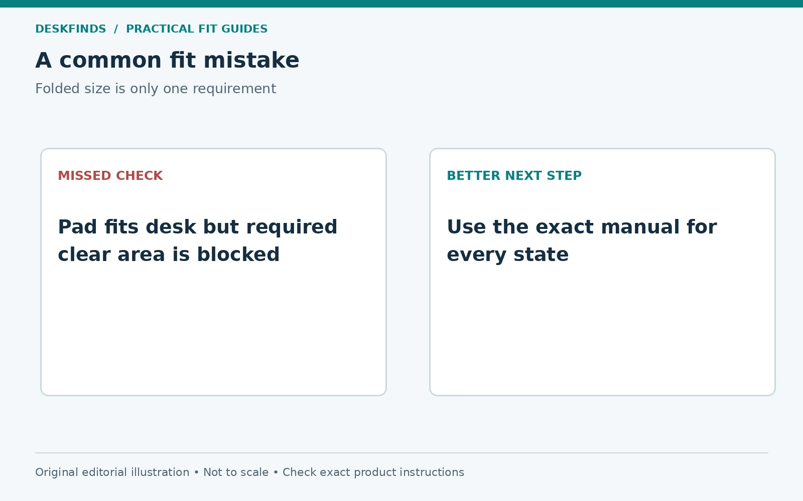Select the MISSED CHECK label
803x501 pixels.
tap(110, 176)
